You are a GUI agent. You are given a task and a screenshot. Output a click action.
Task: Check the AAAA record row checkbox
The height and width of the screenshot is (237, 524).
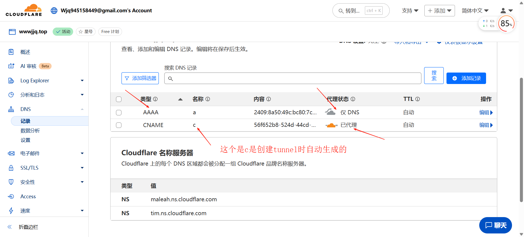119,113
